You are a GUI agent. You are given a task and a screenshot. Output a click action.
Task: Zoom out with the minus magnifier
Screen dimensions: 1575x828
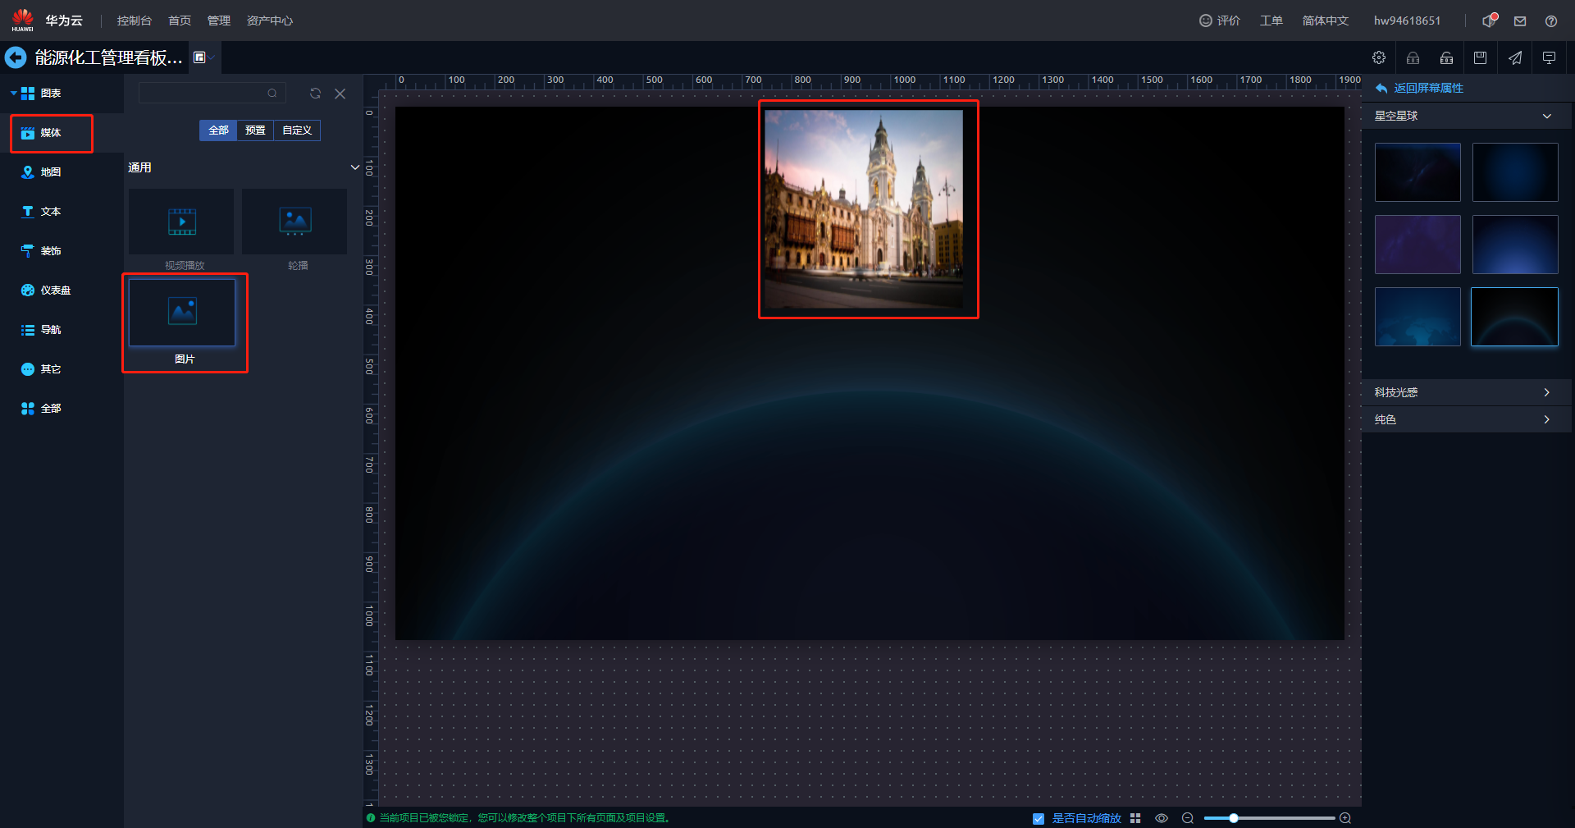coord(1188,818)
